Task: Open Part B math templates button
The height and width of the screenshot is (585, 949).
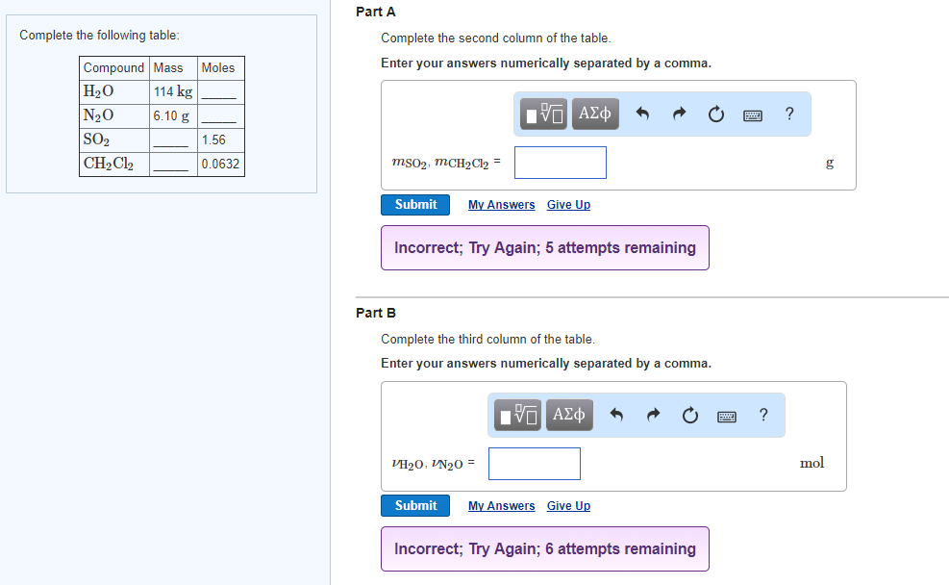Action: pyautogui.click(x=517, y=415)
